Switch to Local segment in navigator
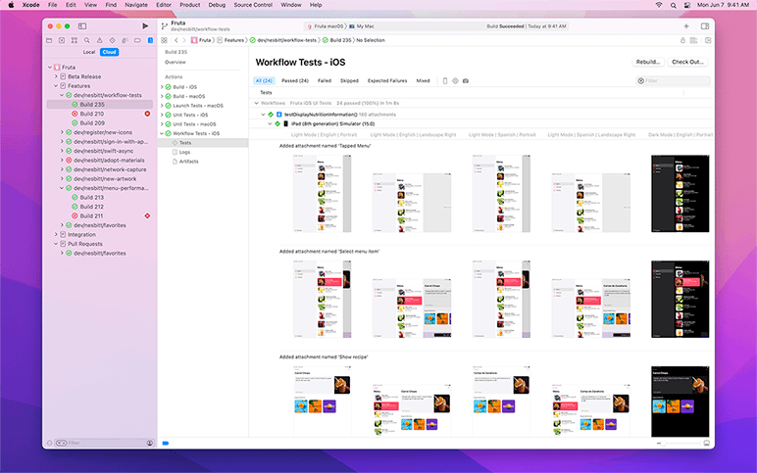This screenshot has height=473, width=757. [x=89, y=52]
